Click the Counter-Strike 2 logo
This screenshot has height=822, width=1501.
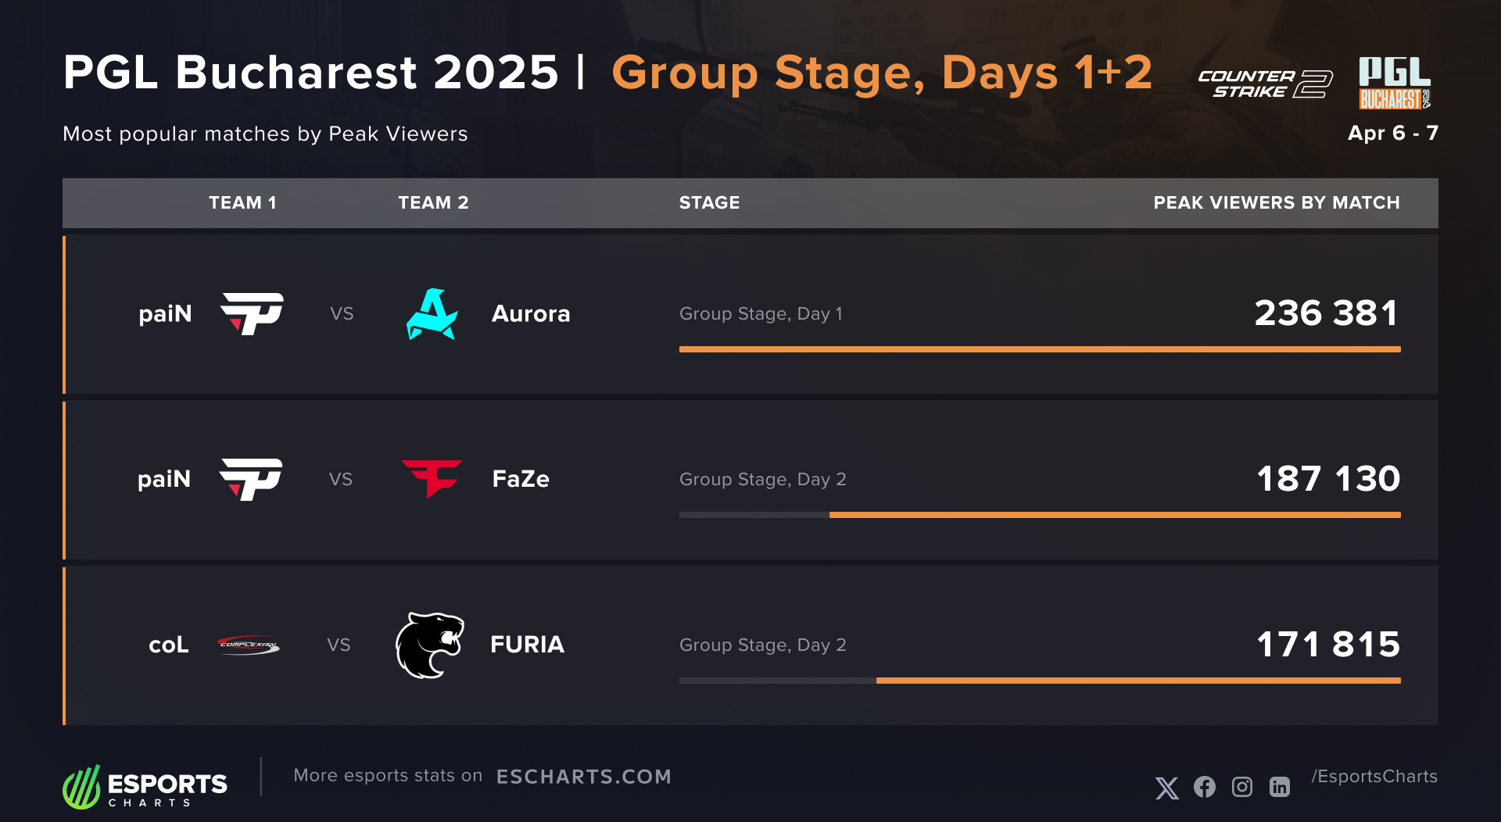(1265, 84)
